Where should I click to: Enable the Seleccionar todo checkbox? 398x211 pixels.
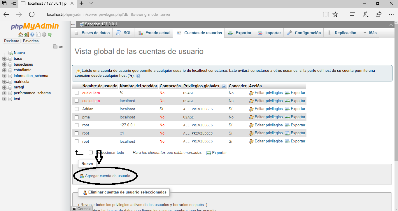click(91, 152)
